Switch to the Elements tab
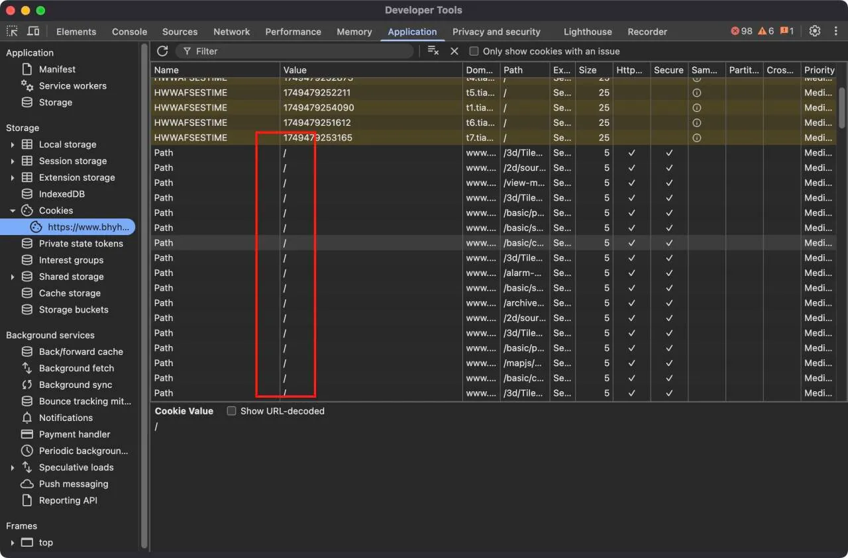848x558 pixels. point(76,32)
